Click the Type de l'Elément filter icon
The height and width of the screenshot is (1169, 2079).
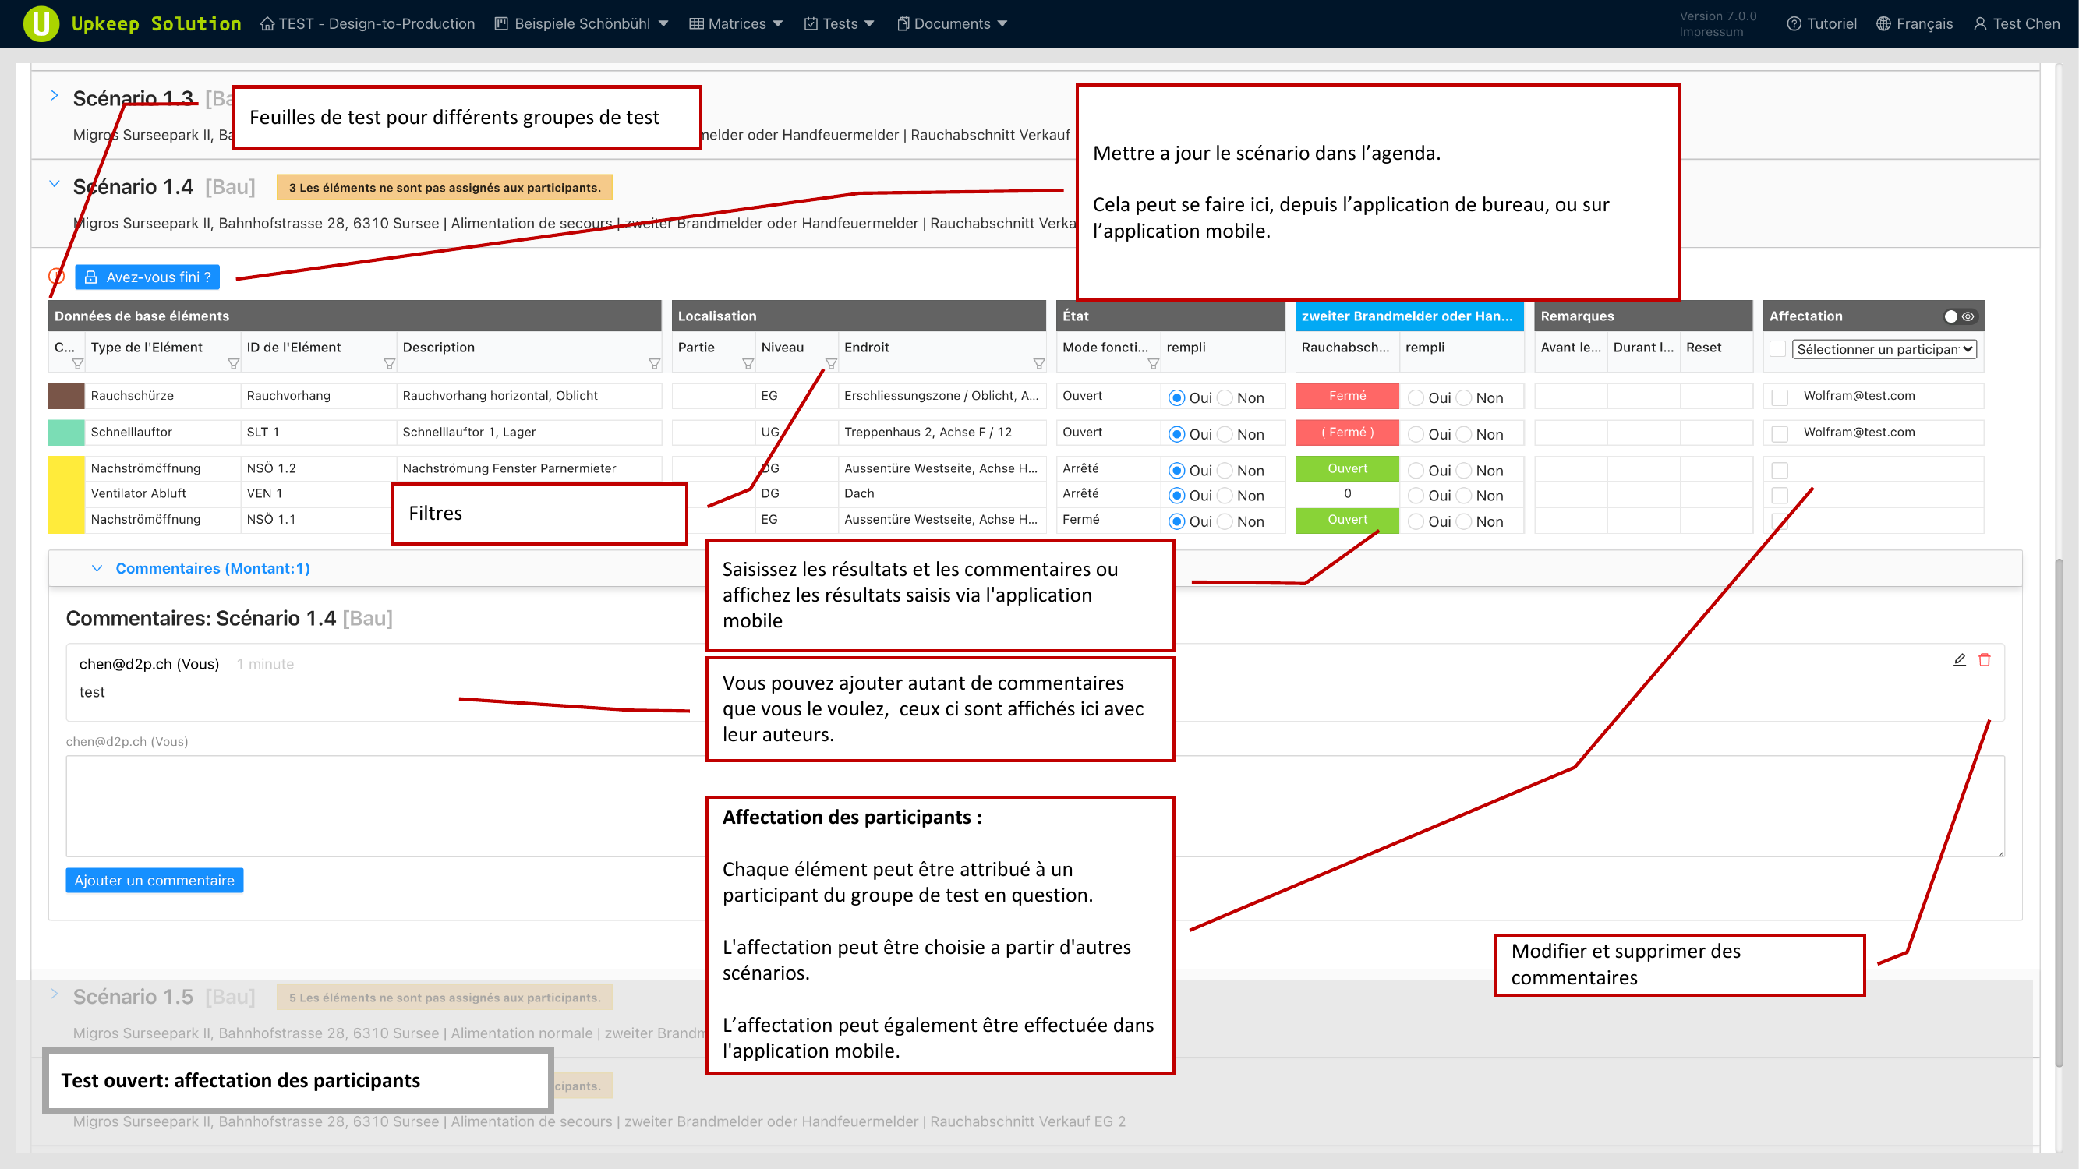click(233, 364)
